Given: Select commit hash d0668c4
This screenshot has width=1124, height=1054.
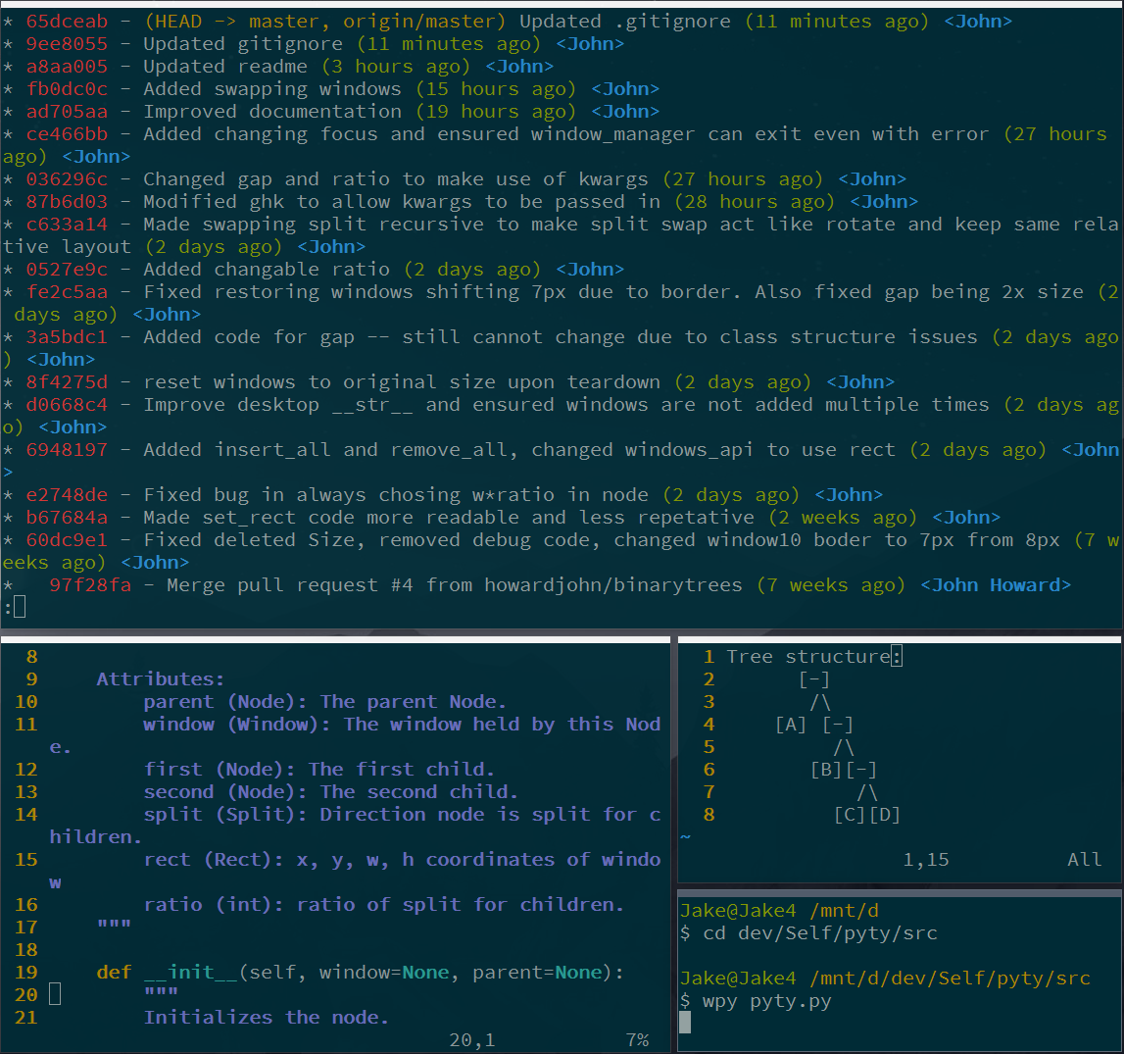Looking at the screenshot, I should pyautogui.click(x=67, y=404).
